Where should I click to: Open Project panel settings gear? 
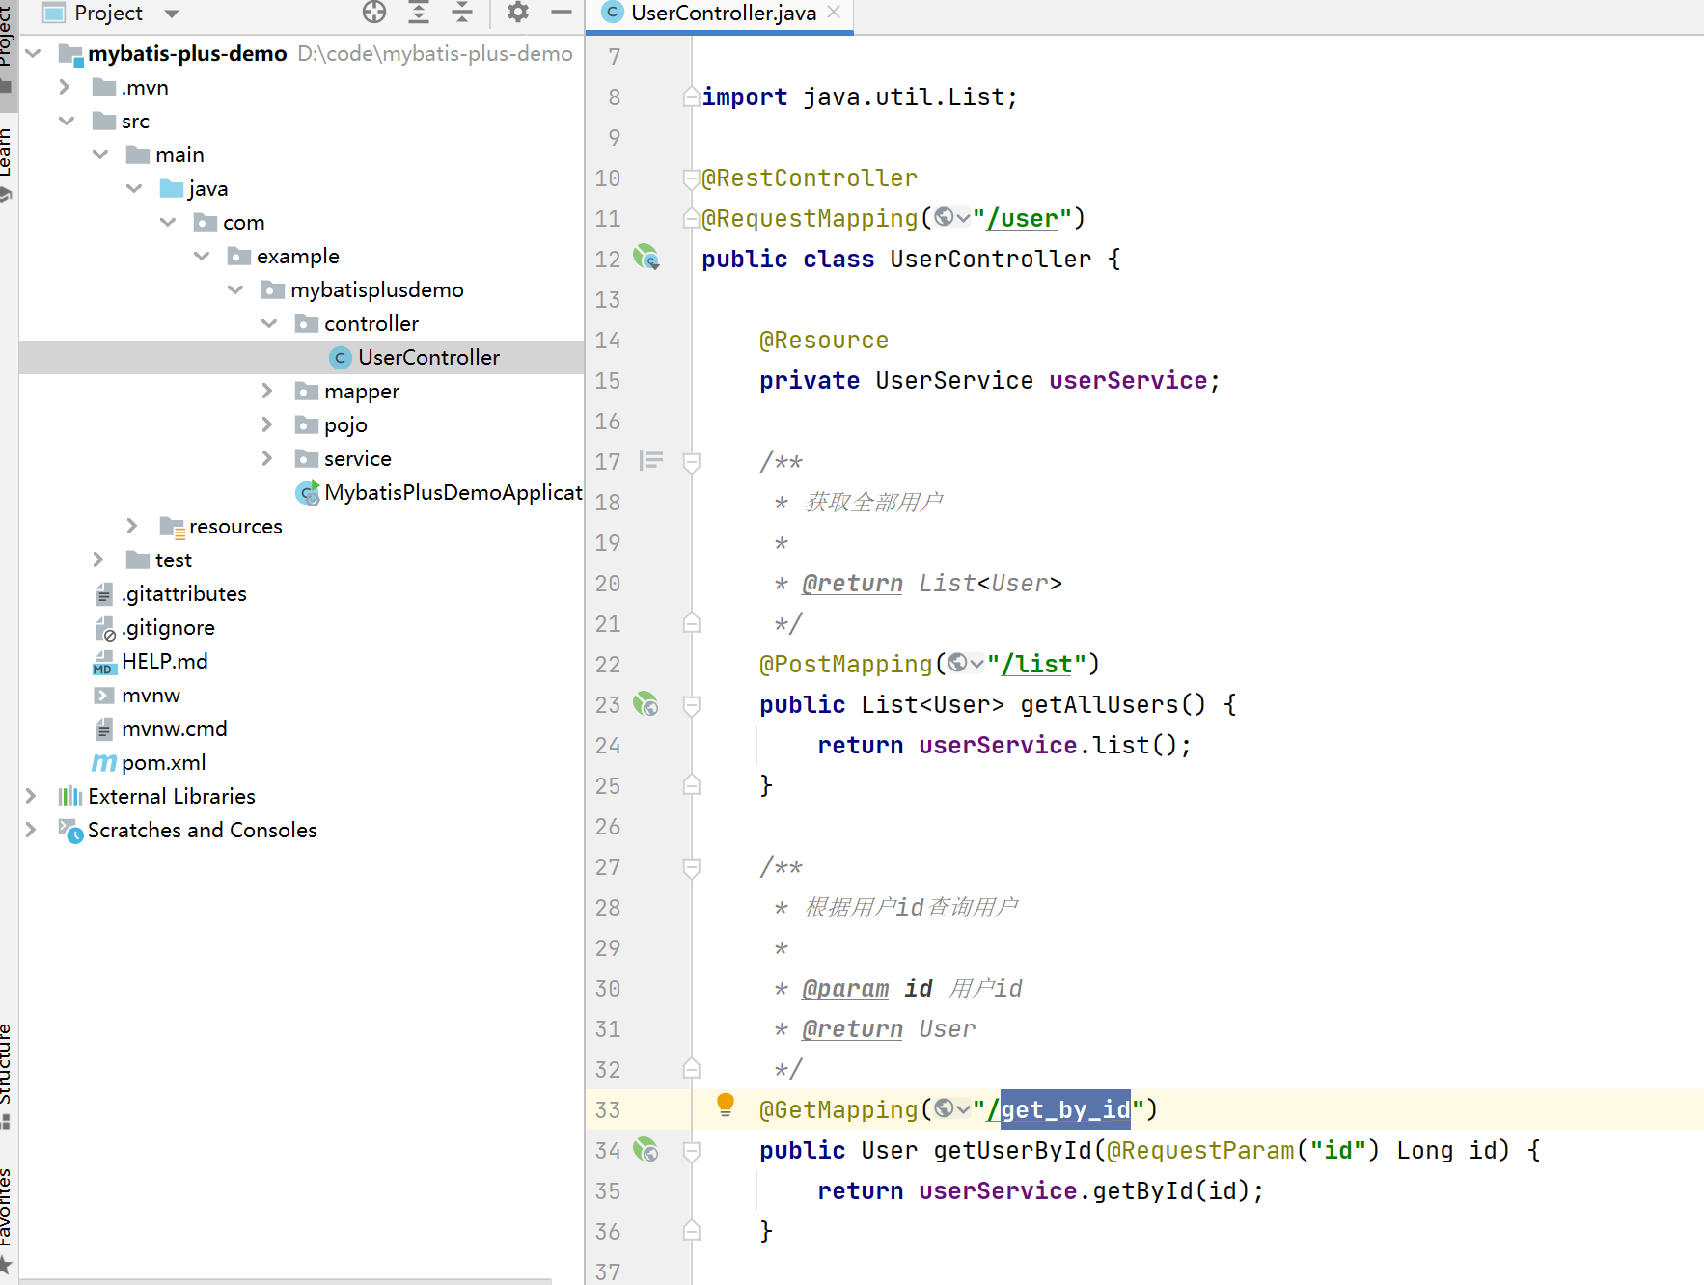click(x=518, y=13)
